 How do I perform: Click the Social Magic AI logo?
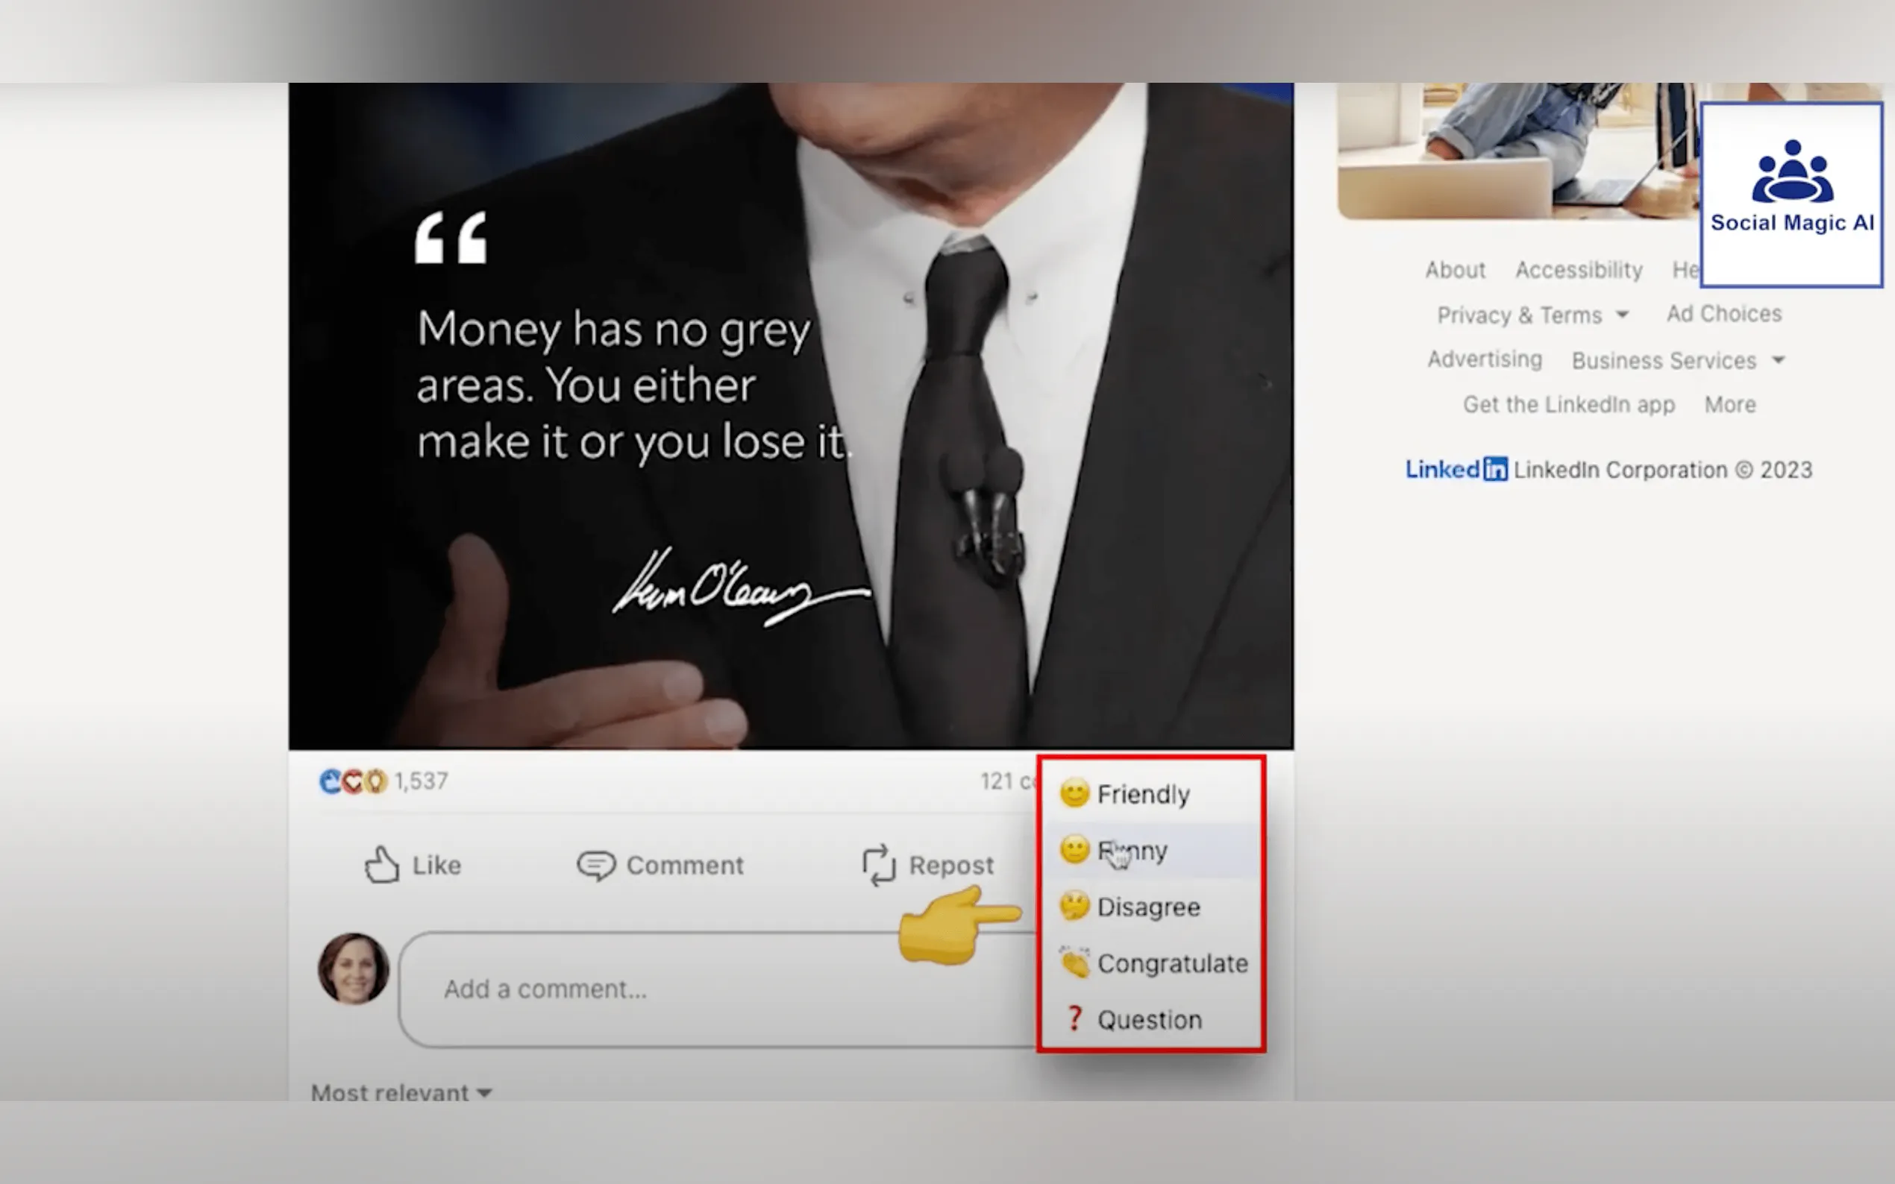1791,193
